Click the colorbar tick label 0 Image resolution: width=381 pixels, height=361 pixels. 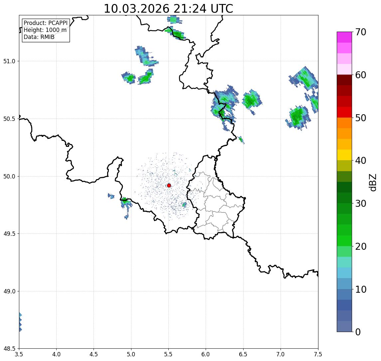358,332
